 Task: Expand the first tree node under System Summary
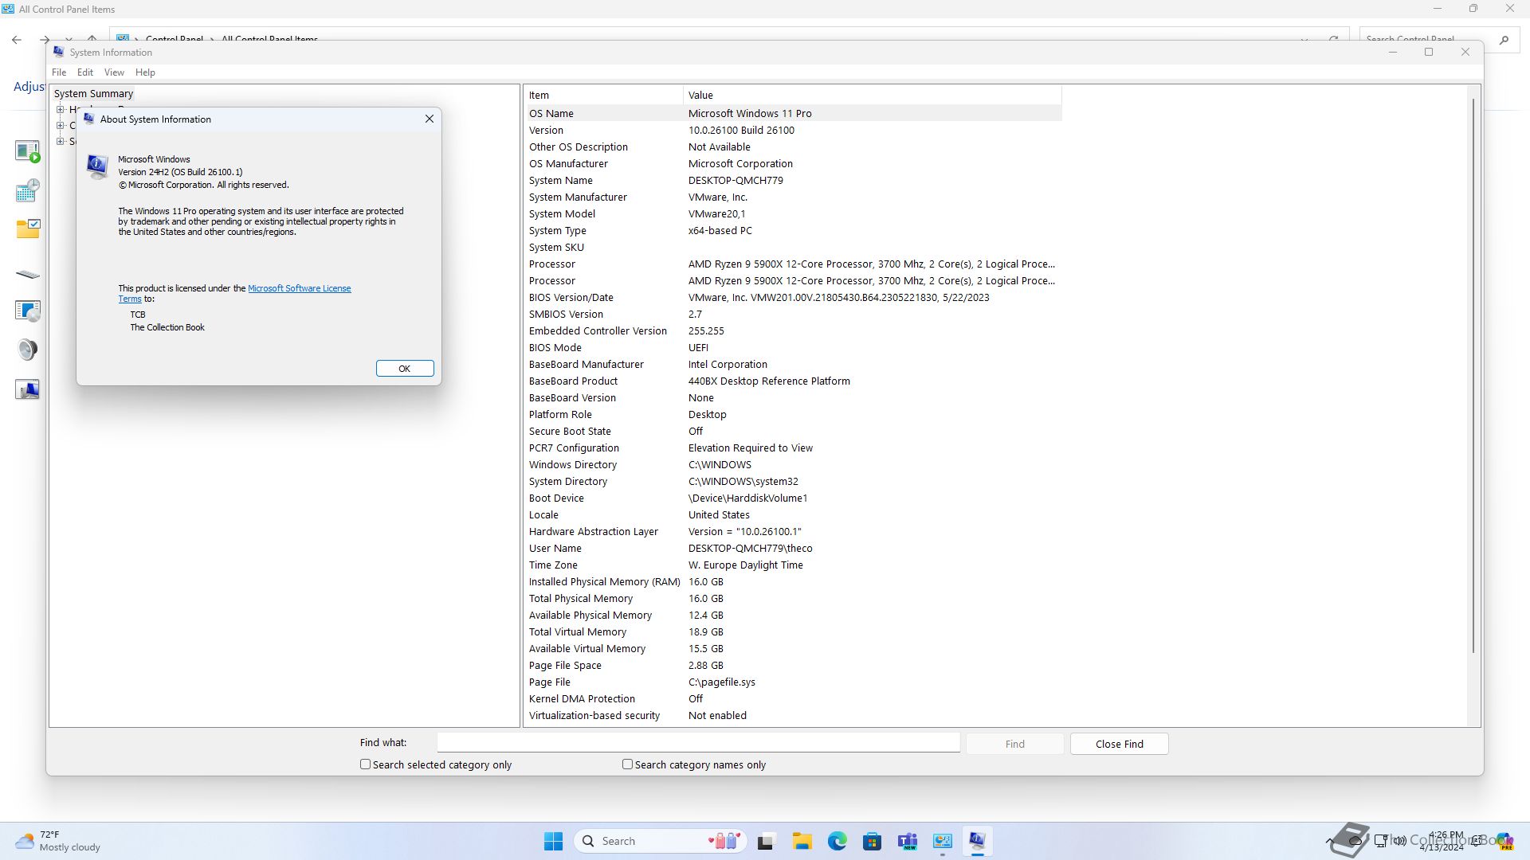tap(60, 109)
